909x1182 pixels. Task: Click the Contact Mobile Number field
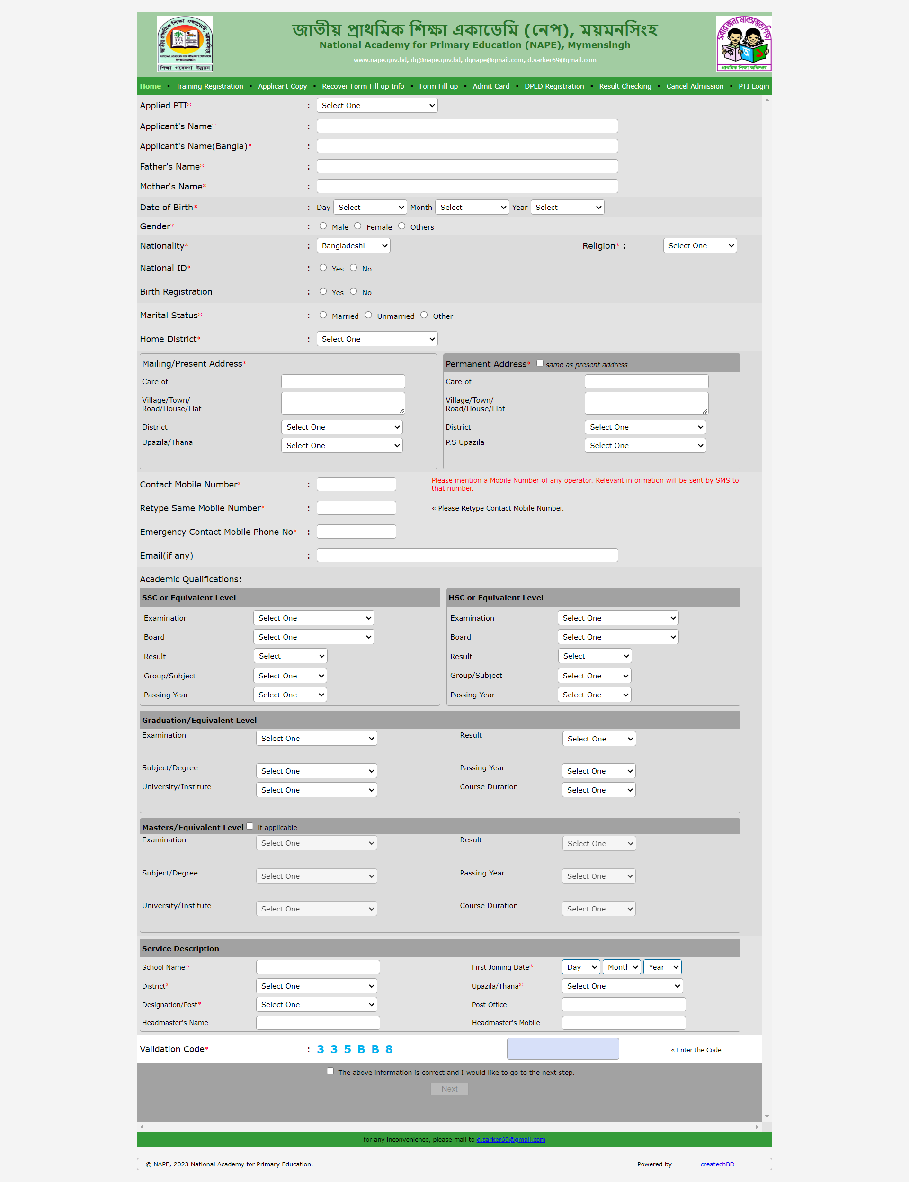pos(356,484)
